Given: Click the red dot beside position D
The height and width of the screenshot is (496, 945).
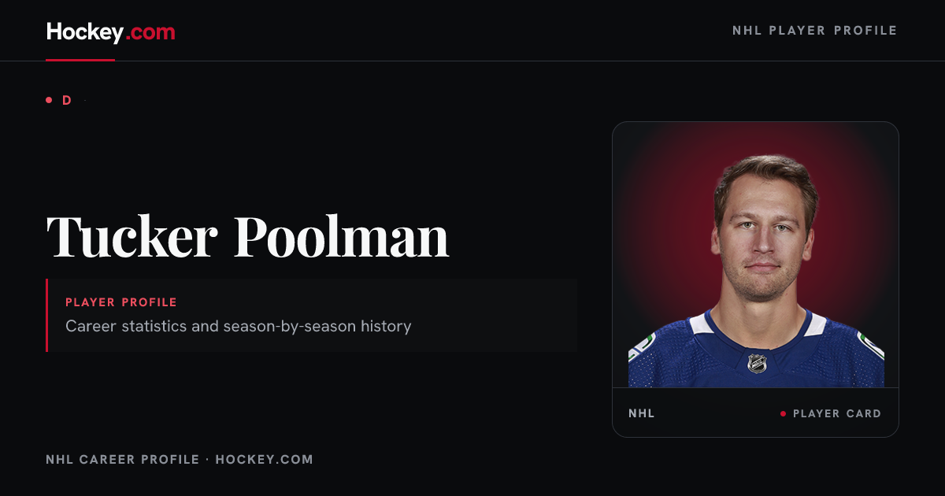Looking at the screenshot, I should pos(49,100).
